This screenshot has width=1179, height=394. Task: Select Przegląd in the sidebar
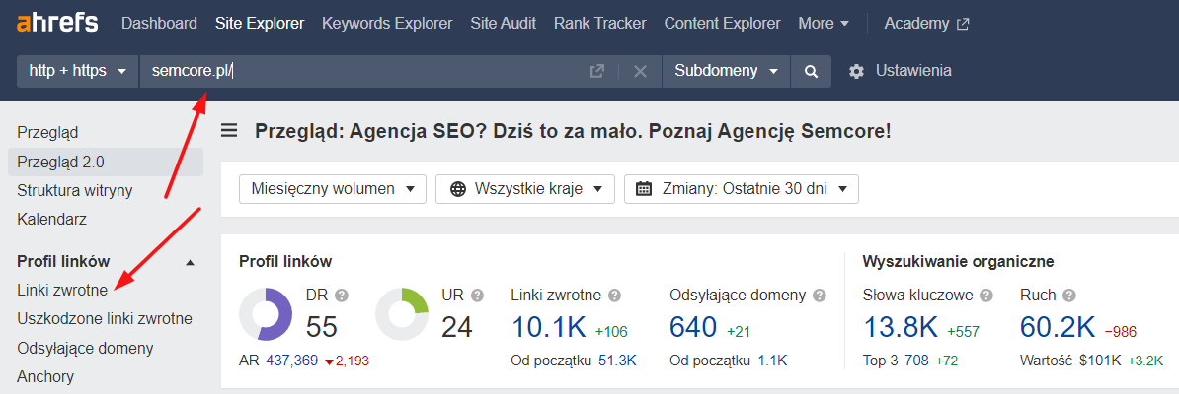47,133
